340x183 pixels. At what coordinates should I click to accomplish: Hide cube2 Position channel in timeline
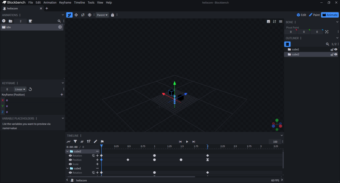pos(70,160)
